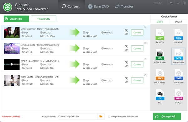Image resolution: width=188 pixels, height=122 pixels.
Task: Edit the Andy Grammer video
Action: (126, 32)
